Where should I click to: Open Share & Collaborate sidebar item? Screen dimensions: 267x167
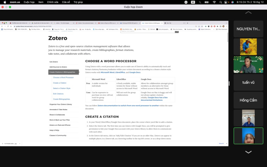click(x=57, y=115)
